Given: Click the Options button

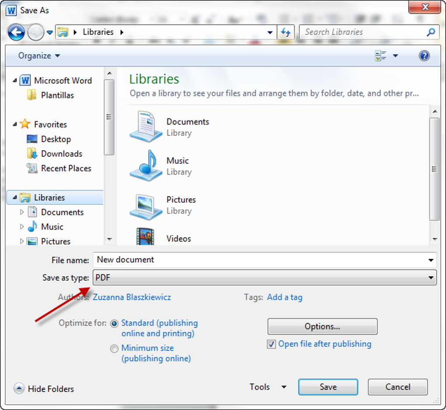Looking at the screenshot, I should [322, 326].
